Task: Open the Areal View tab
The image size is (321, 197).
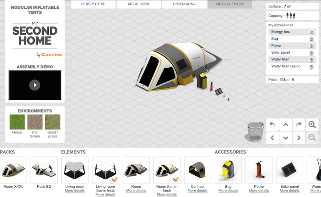Action: [138, 4]
